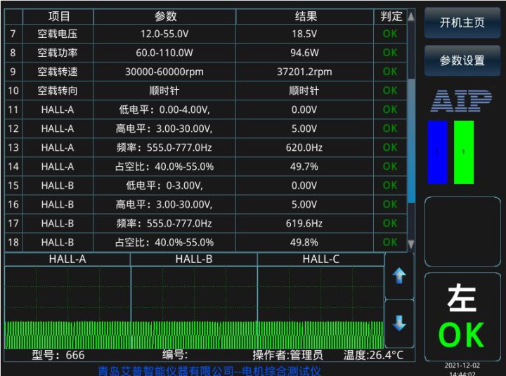
Task: Select the green bar on the right
Action: click(464, 152)
